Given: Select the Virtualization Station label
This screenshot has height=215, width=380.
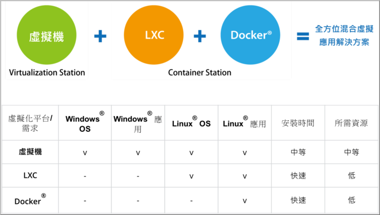Looking at the screenshot, I should click(x=47, y=72).
